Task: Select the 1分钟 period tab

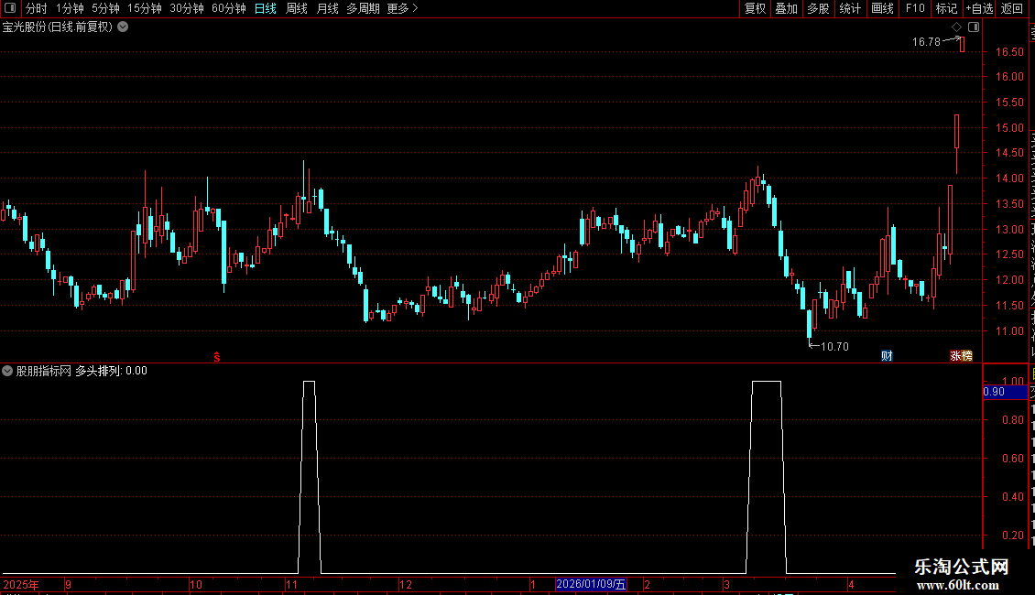Action: click(x=70, y=8)
